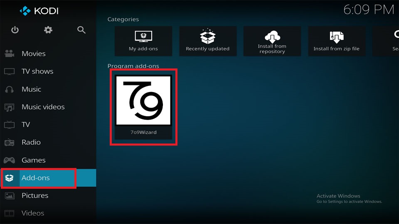Select Music in sidebar
This screenshot has width=399, height=224.
[31, 89]
